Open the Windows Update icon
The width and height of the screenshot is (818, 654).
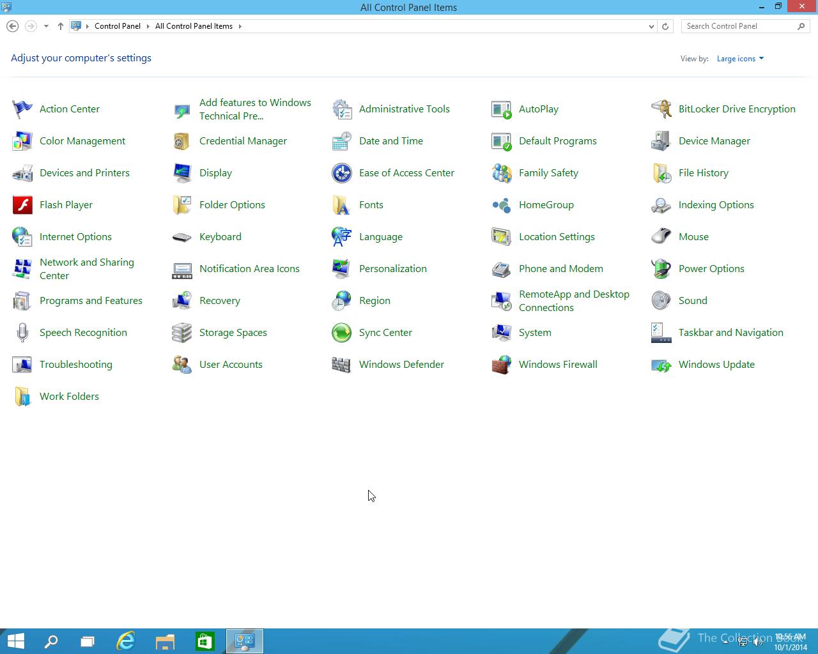click(x=661, y=365)
